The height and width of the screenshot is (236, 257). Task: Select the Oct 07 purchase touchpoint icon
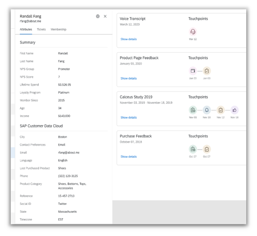(x=193, y=149)
